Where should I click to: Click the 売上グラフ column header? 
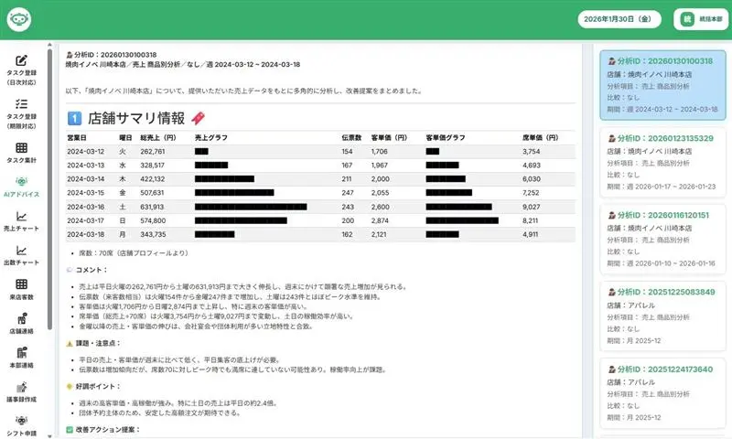click(211, 137)
